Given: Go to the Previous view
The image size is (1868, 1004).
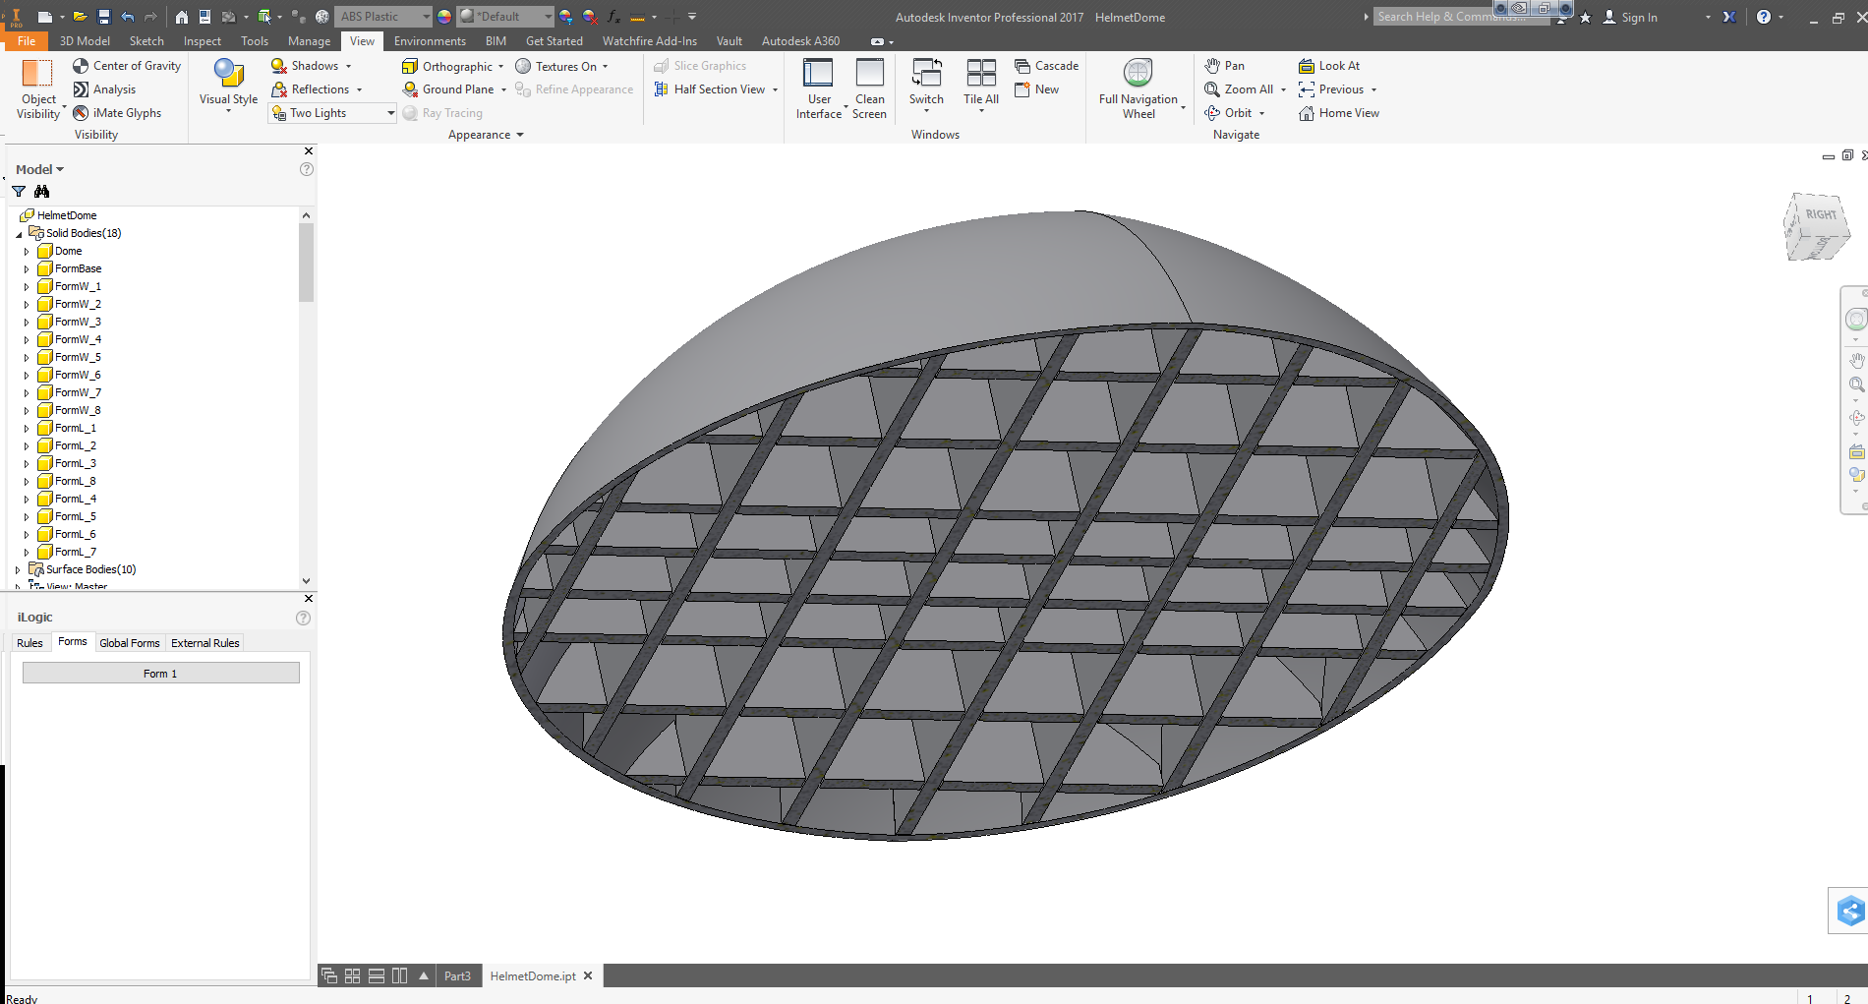Looking at the screenshot, I should pos(1331,89).
